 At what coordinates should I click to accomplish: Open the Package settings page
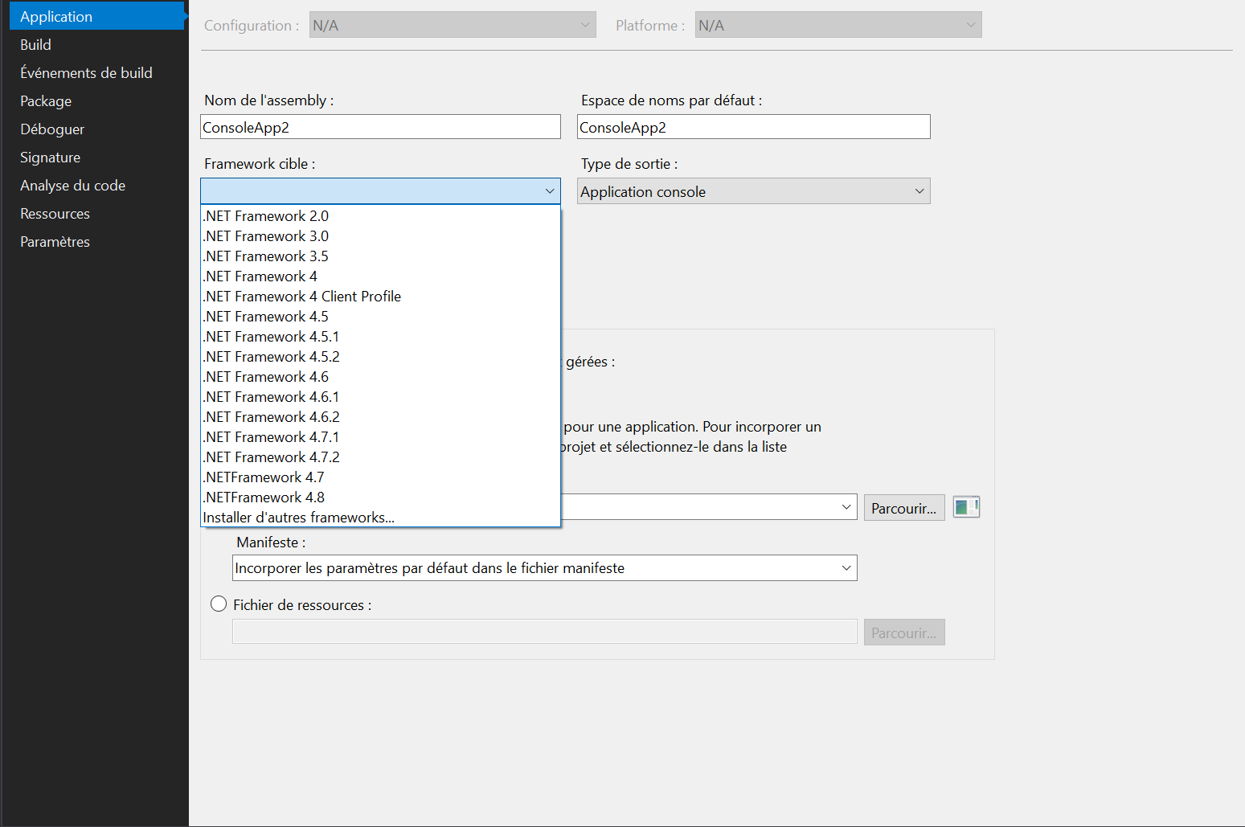[45, 100]
